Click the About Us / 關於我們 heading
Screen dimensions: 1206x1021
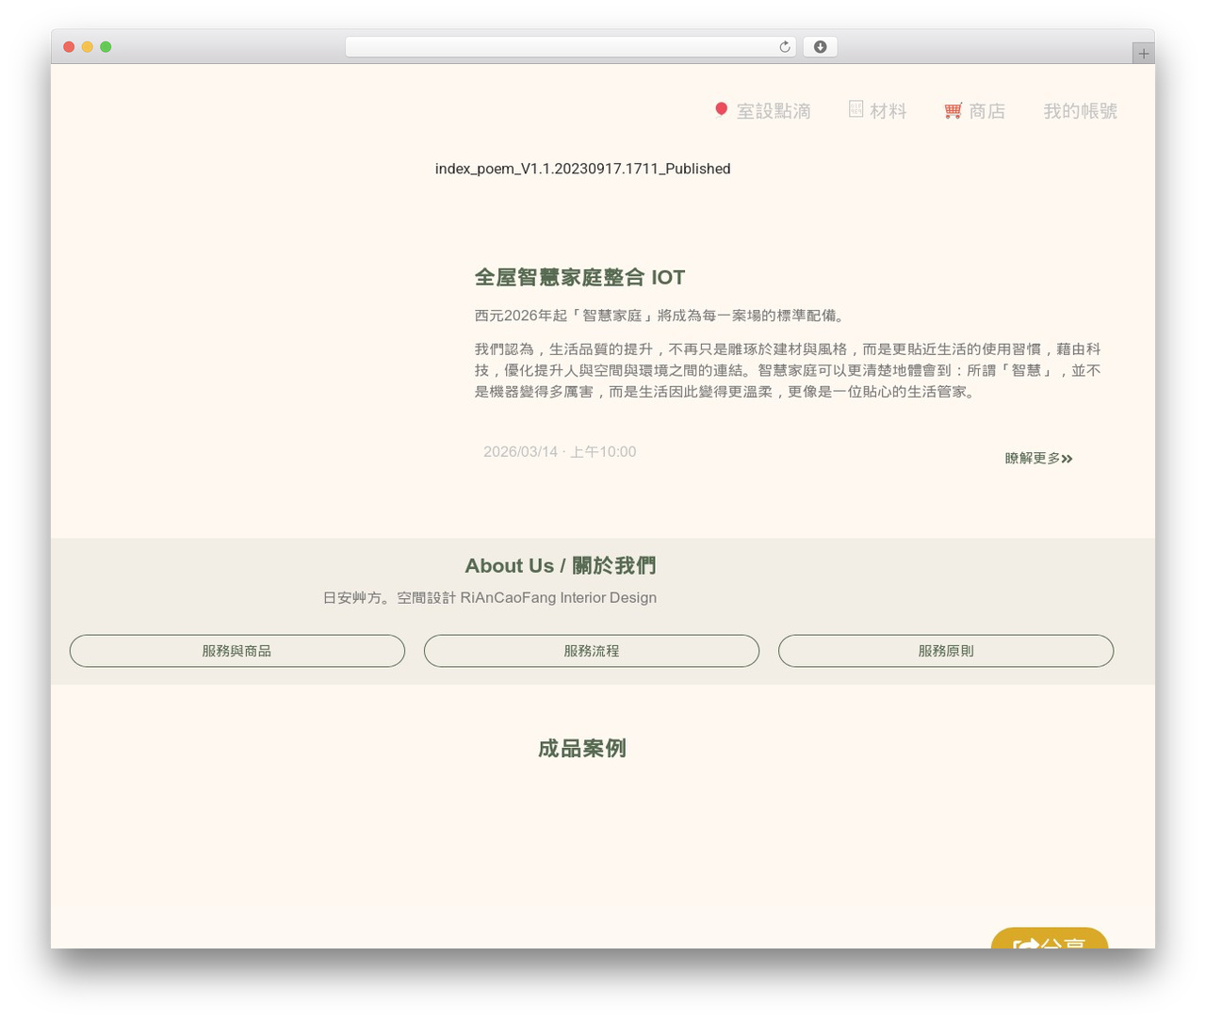[x=561, y=566]
